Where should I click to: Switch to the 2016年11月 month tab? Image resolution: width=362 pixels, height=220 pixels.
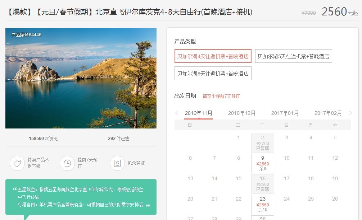[x=199, y=113]
